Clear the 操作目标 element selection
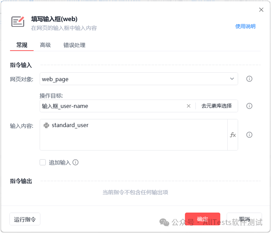 (189, 106)
